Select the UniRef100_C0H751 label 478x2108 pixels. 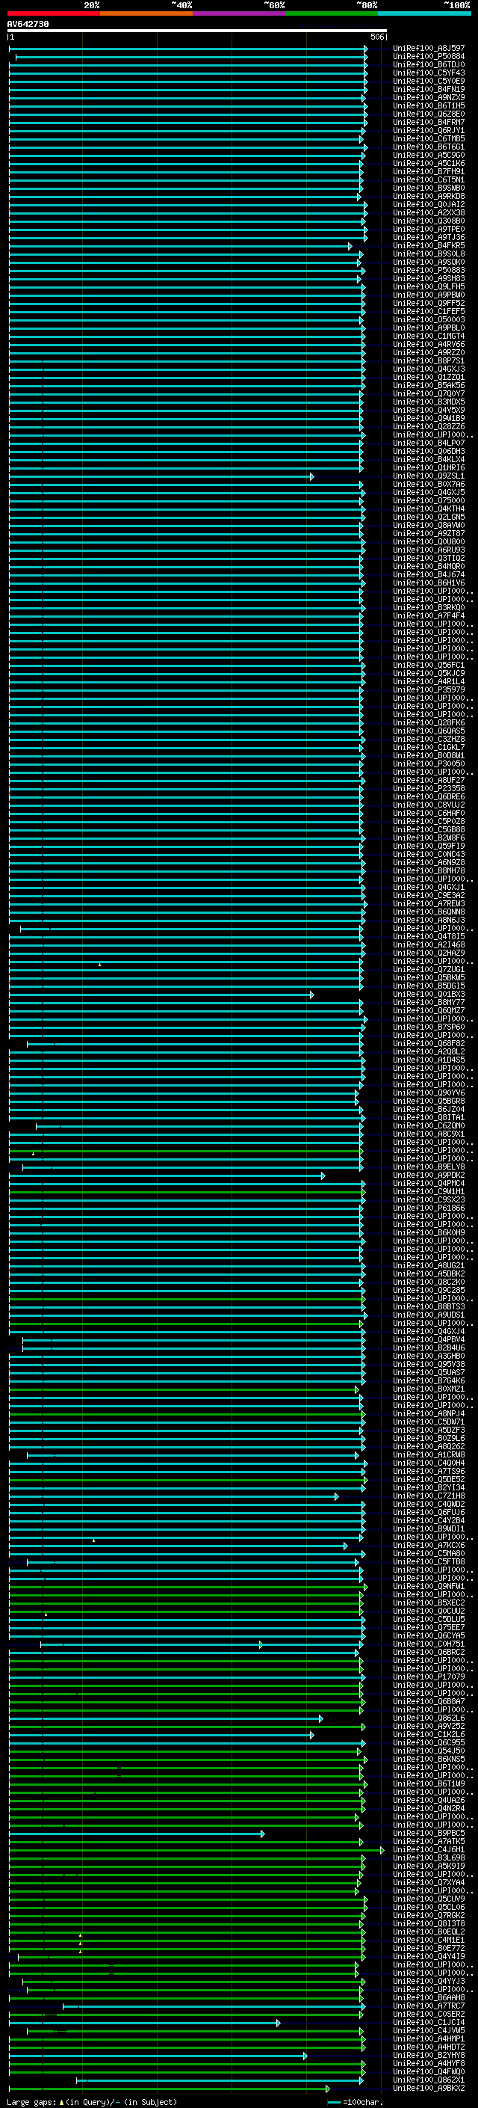click(429, 1645)
